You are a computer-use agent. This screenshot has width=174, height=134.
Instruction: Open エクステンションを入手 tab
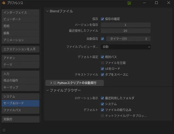pyautogui.click(x=20, y=49)
